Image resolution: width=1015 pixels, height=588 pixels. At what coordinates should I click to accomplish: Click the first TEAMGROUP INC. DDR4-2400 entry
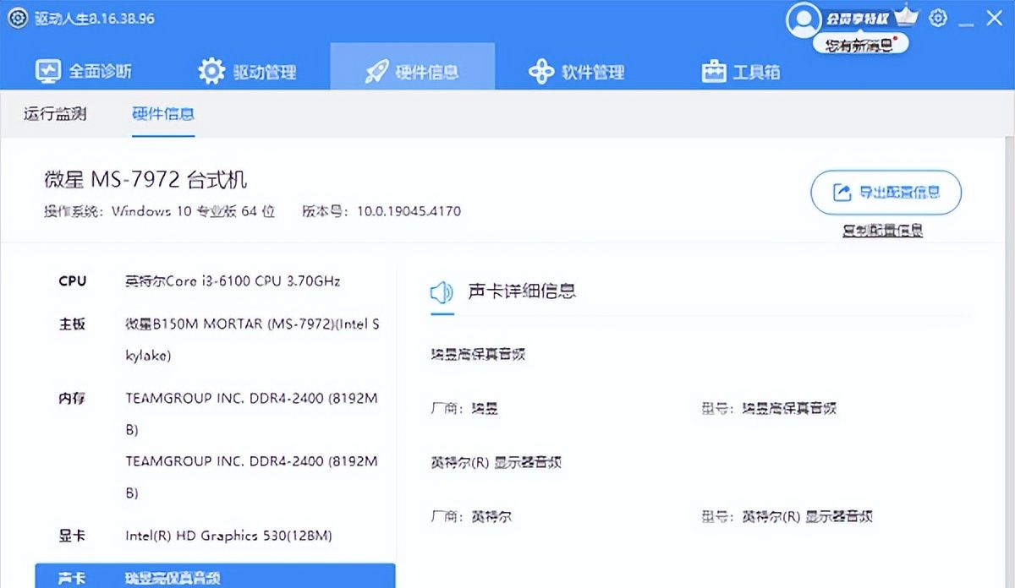(251, 413)
